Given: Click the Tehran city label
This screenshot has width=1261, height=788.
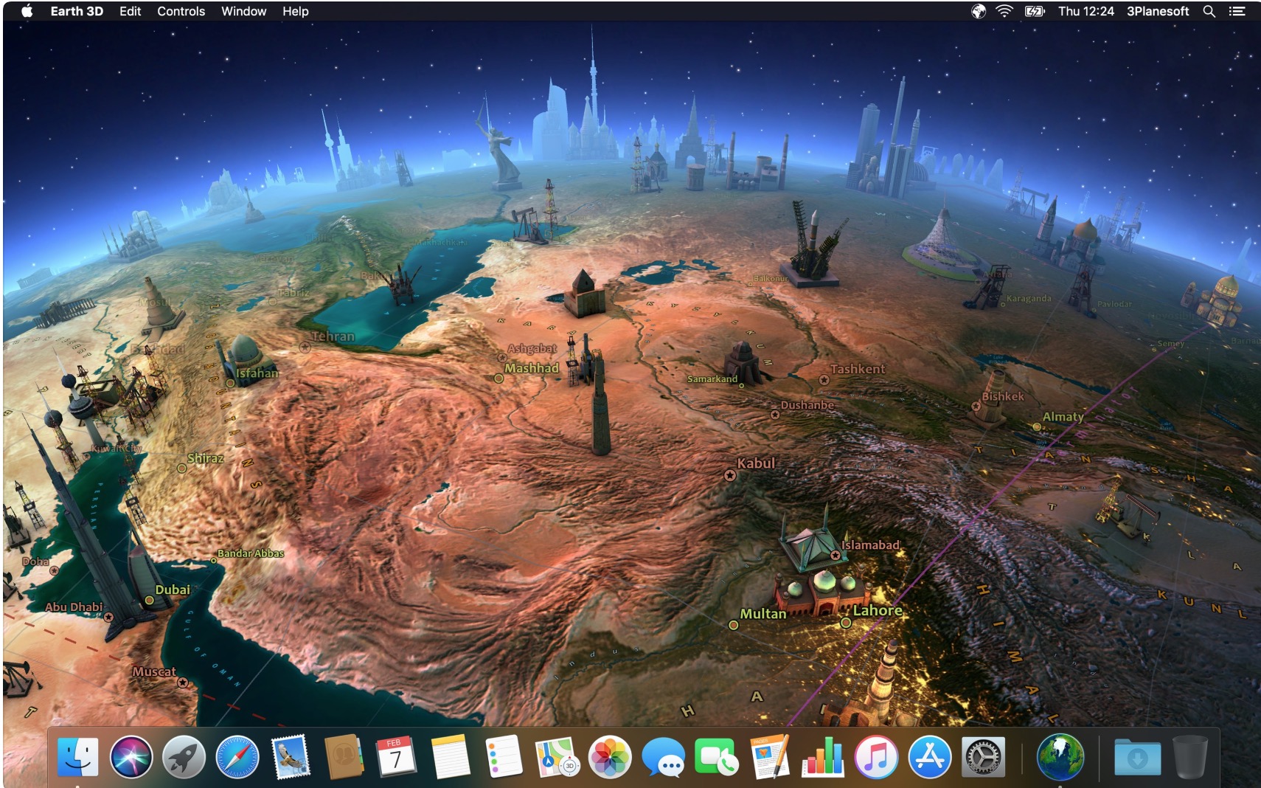Looking at the screenshot, I should 333,336.
